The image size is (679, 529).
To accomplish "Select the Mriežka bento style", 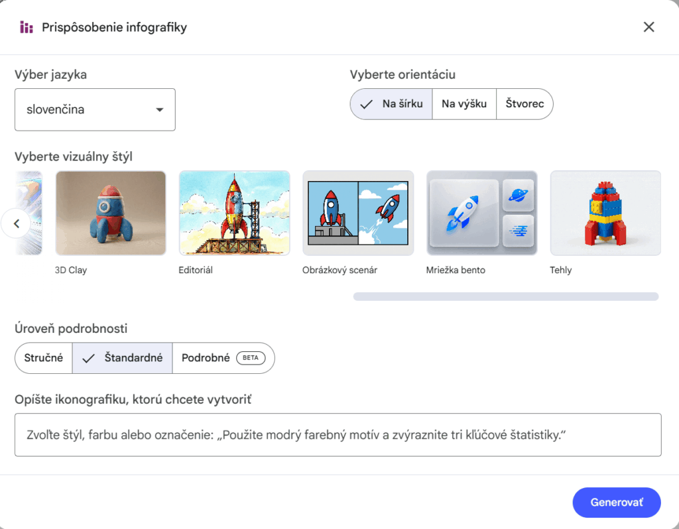I will pos(481,213).
